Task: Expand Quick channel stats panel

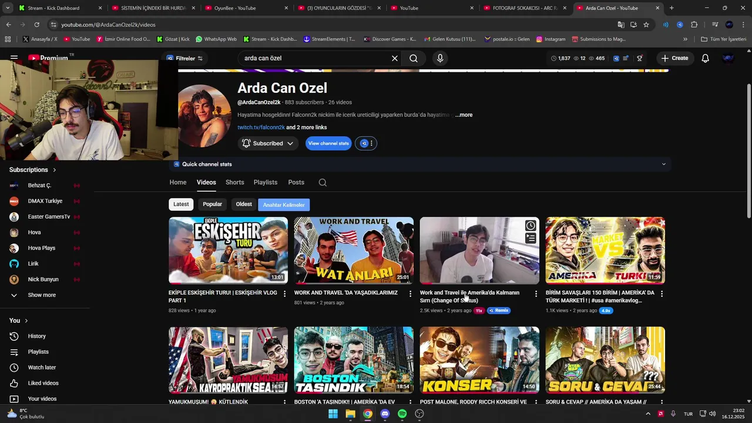Action: [664, 164]
